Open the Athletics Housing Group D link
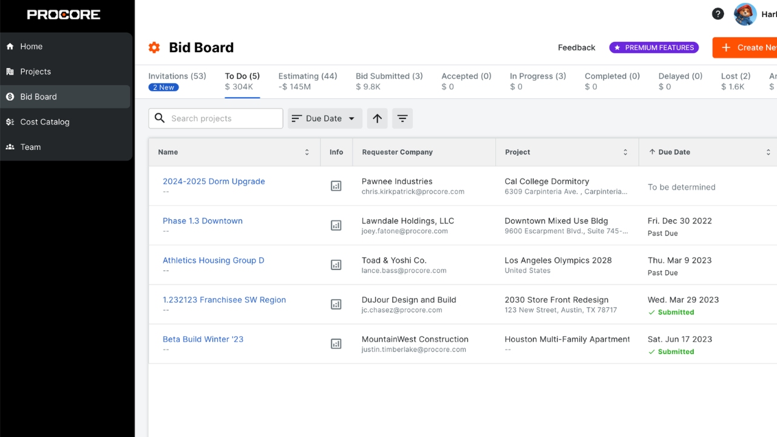777x437 pixels. pos(214,260)
